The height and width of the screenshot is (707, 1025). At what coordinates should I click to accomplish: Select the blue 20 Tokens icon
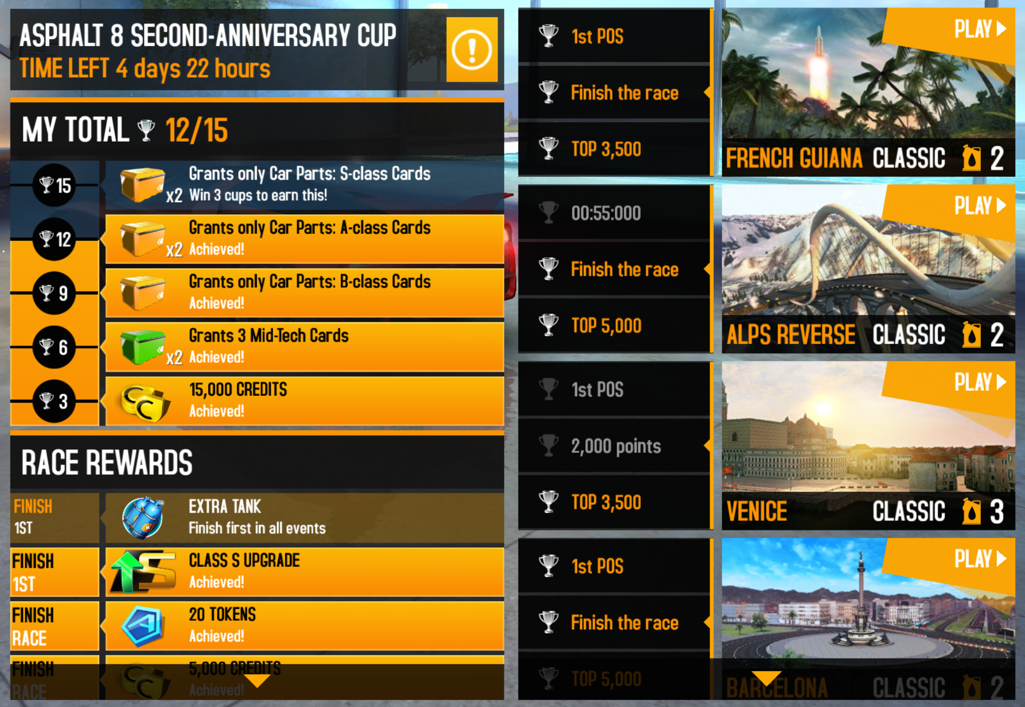143,626
